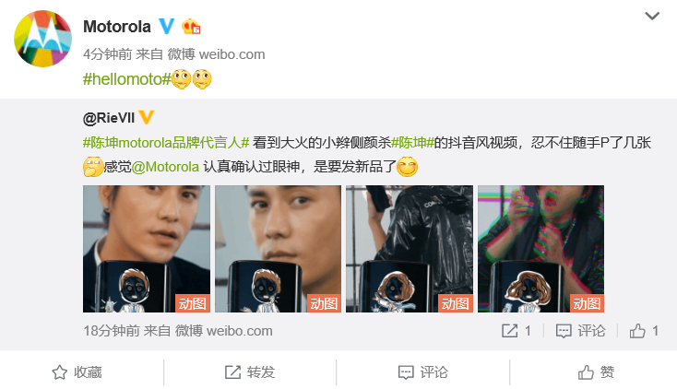View the first GIF thumbnail
677x389 pixels.
click(147, 249)
